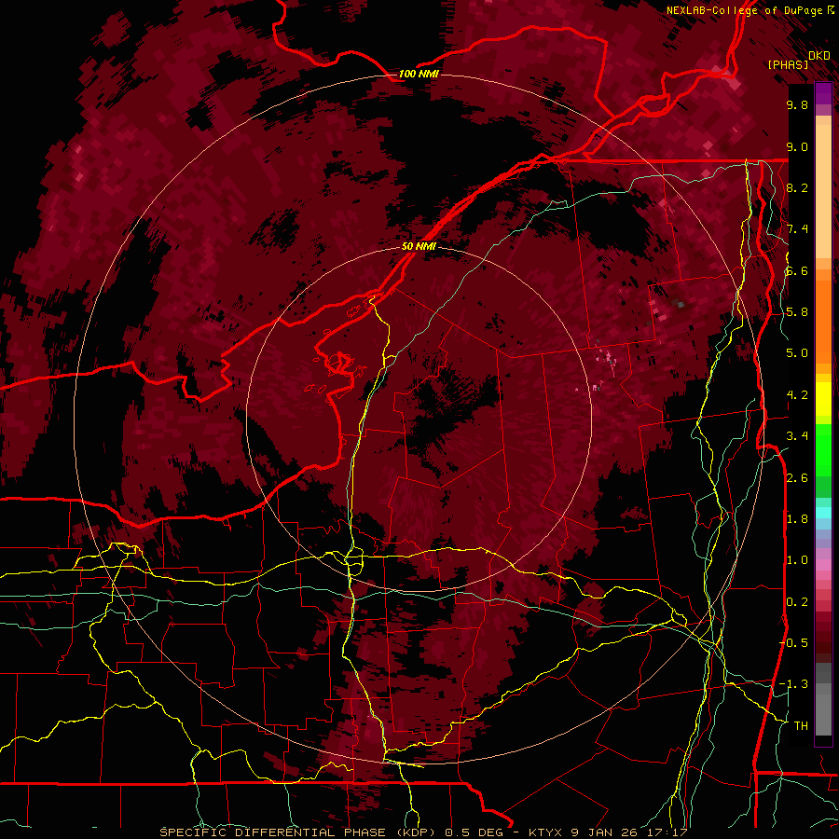
Task: Click the purple top segment of color bar
Action: click(823, 93)
